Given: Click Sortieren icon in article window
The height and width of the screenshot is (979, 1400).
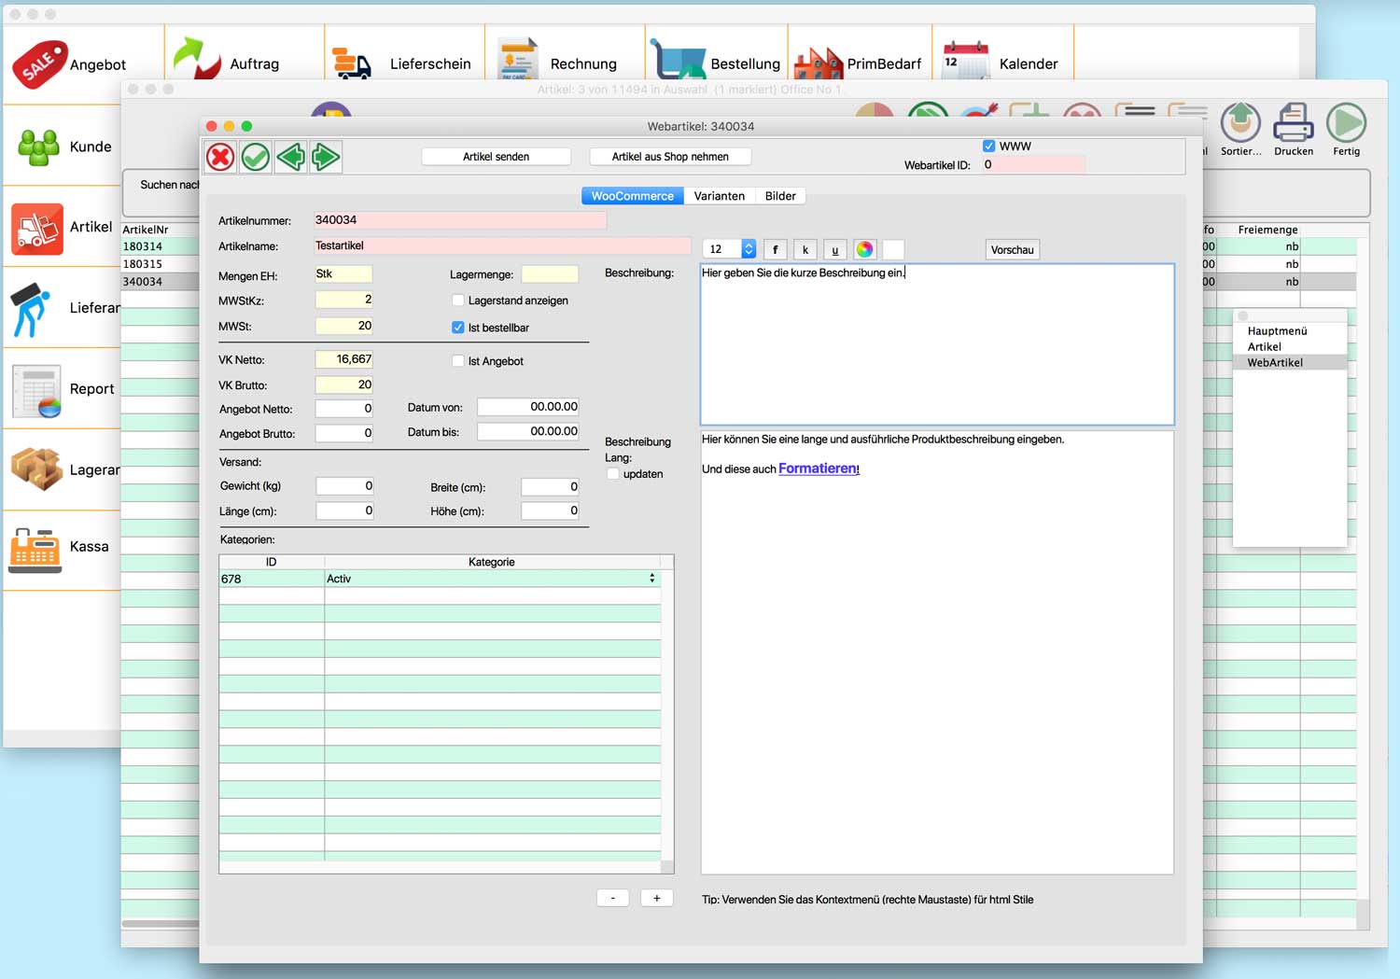Looking at the screenshot, I should [x=1240, y=130].
